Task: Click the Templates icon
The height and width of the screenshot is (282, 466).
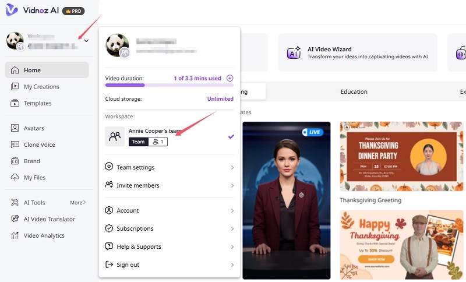Action: [15, 103]
